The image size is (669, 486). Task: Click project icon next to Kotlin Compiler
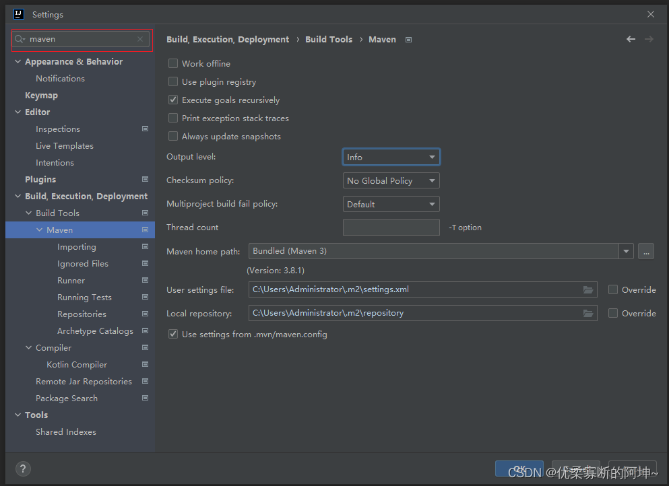[145, 365]
